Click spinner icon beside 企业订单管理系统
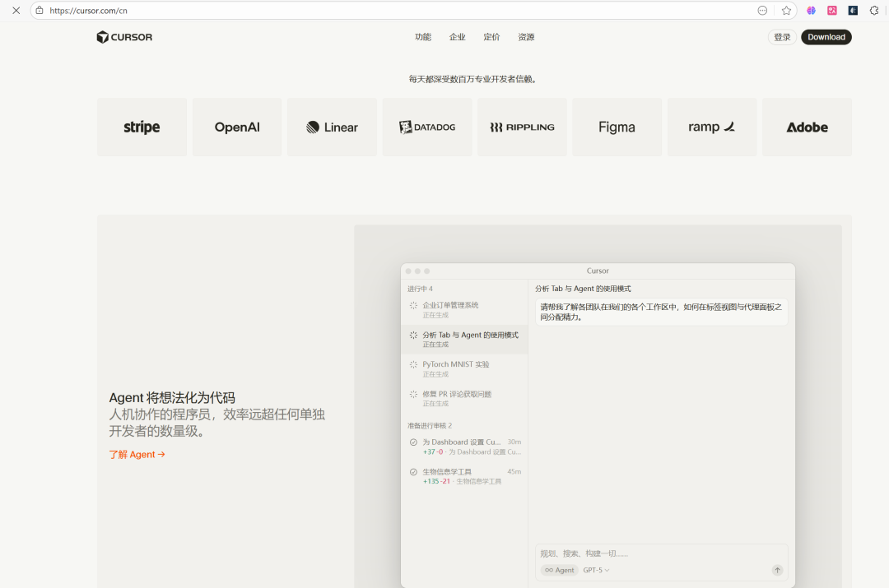Viewport: 889px width, 588px height. coord(413,305)
